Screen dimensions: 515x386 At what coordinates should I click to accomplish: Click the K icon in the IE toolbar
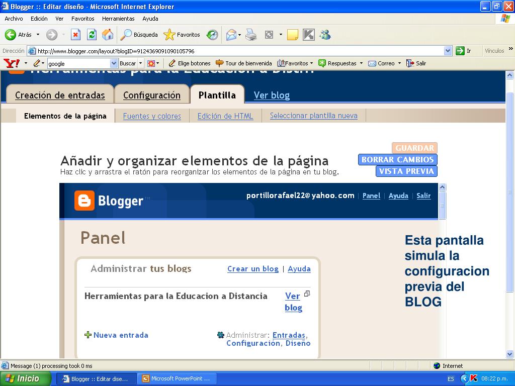(309, 35)
